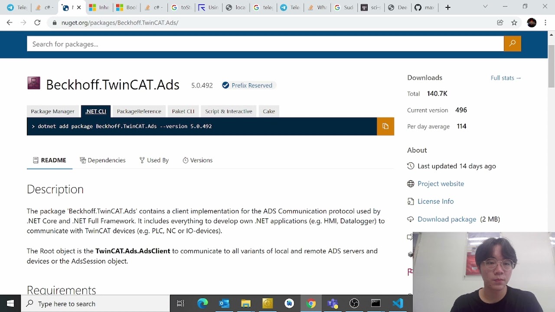Open the command prompt taskbar icon
Viewport: 555px width, 312px height.
(376, 304)
